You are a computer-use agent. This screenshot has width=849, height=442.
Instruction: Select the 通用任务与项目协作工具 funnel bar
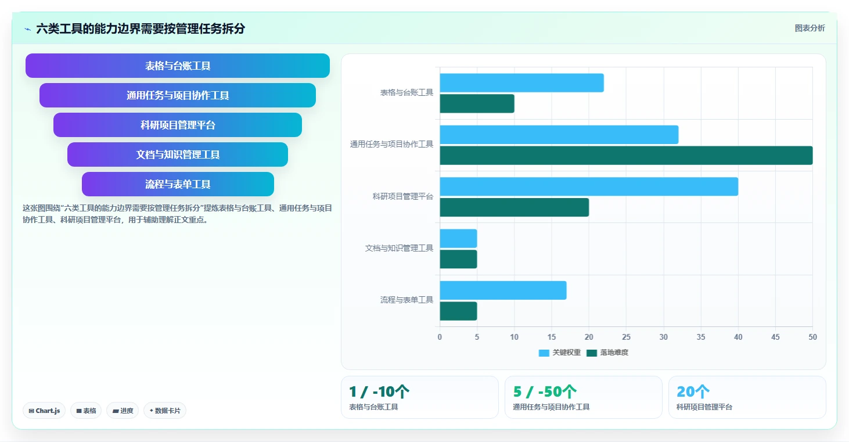tap(178, 95)
